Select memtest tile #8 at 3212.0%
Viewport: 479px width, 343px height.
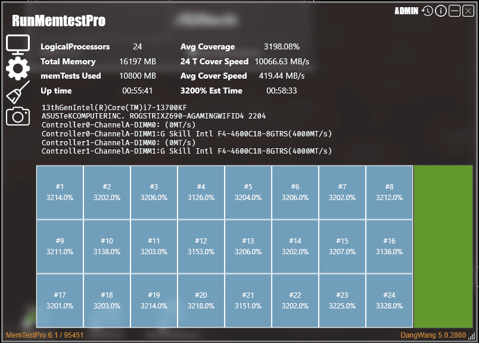(x=389, y=192)
